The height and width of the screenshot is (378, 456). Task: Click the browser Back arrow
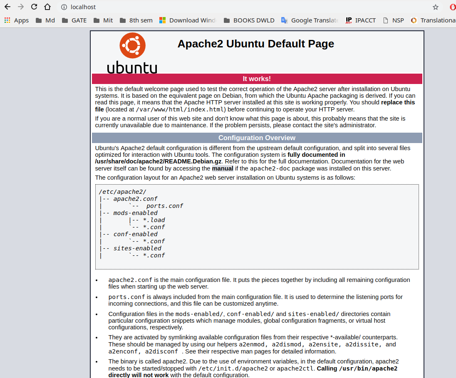(7, 7)
